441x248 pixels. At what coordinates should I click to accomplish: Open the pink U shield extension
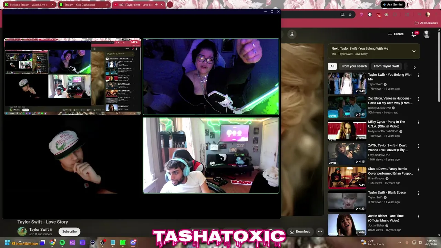[361, 14]
